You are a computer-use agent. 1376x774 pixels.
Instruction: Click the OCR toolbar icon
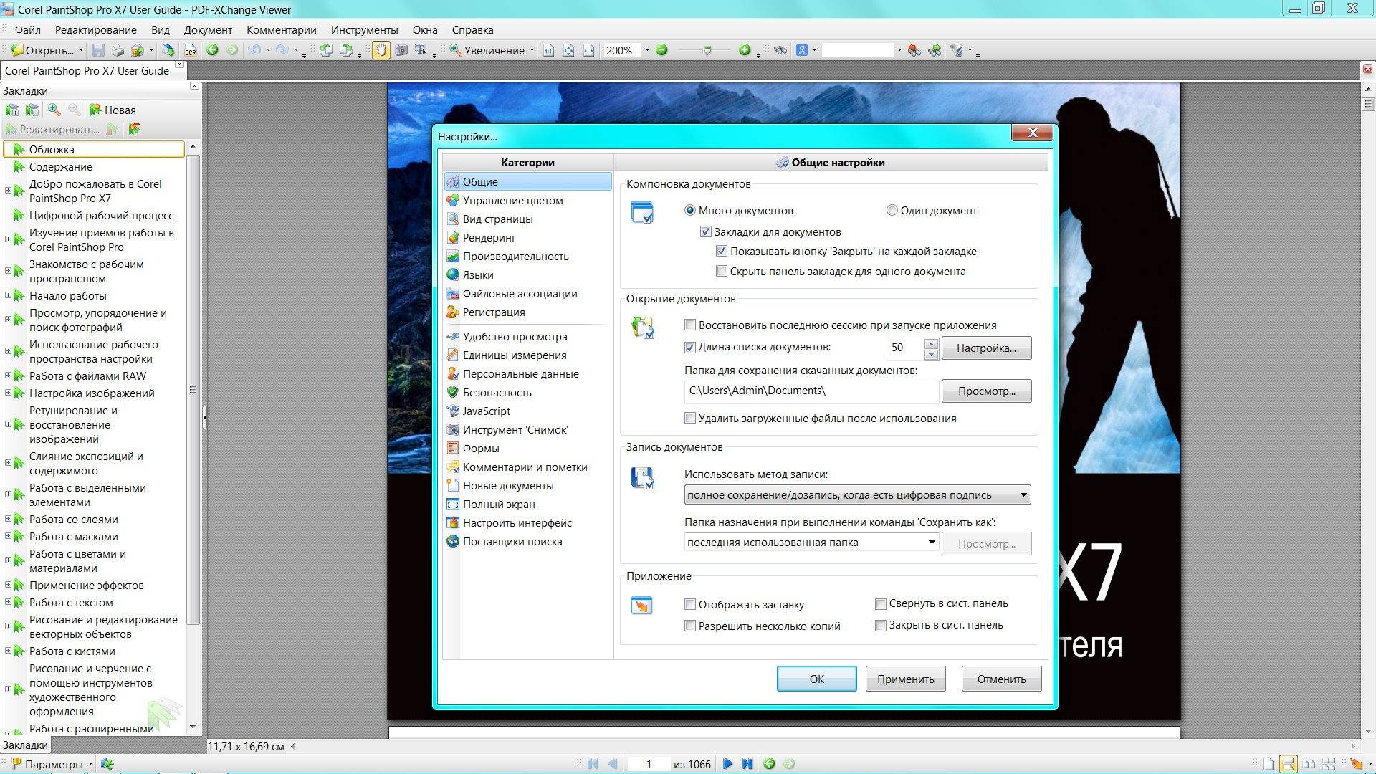pos(190,50)
